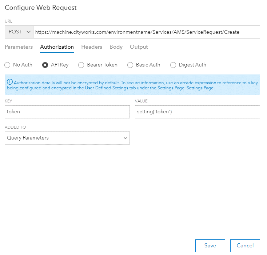Click the KEY field label
Image resolution: width=267 pixels, height=255 pixels.
[8, 101]
